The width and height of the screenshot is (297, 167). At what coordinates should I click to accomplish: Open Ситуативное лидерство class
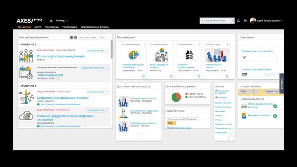tap(144, 110)
